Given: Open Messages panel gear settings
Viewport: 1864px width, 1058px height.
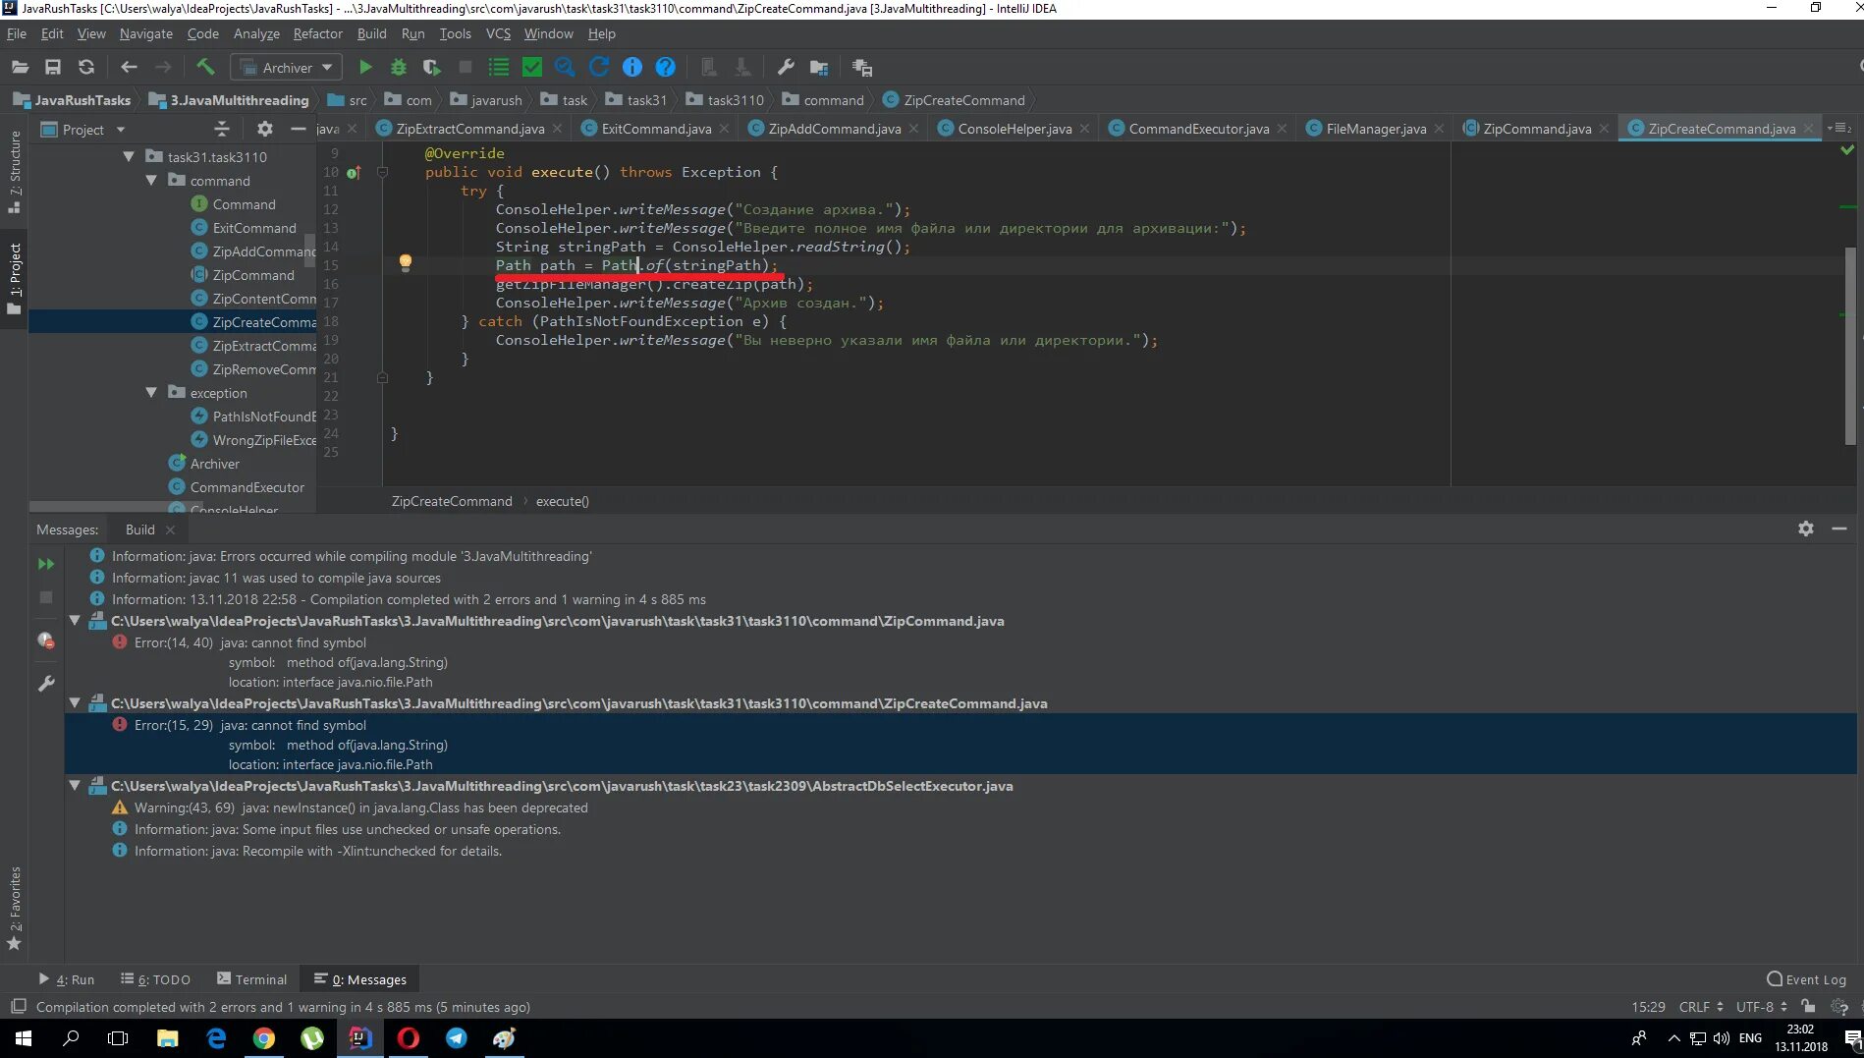Looking at the screenshot, I should pyautogui.click(x=1805, y=529).
